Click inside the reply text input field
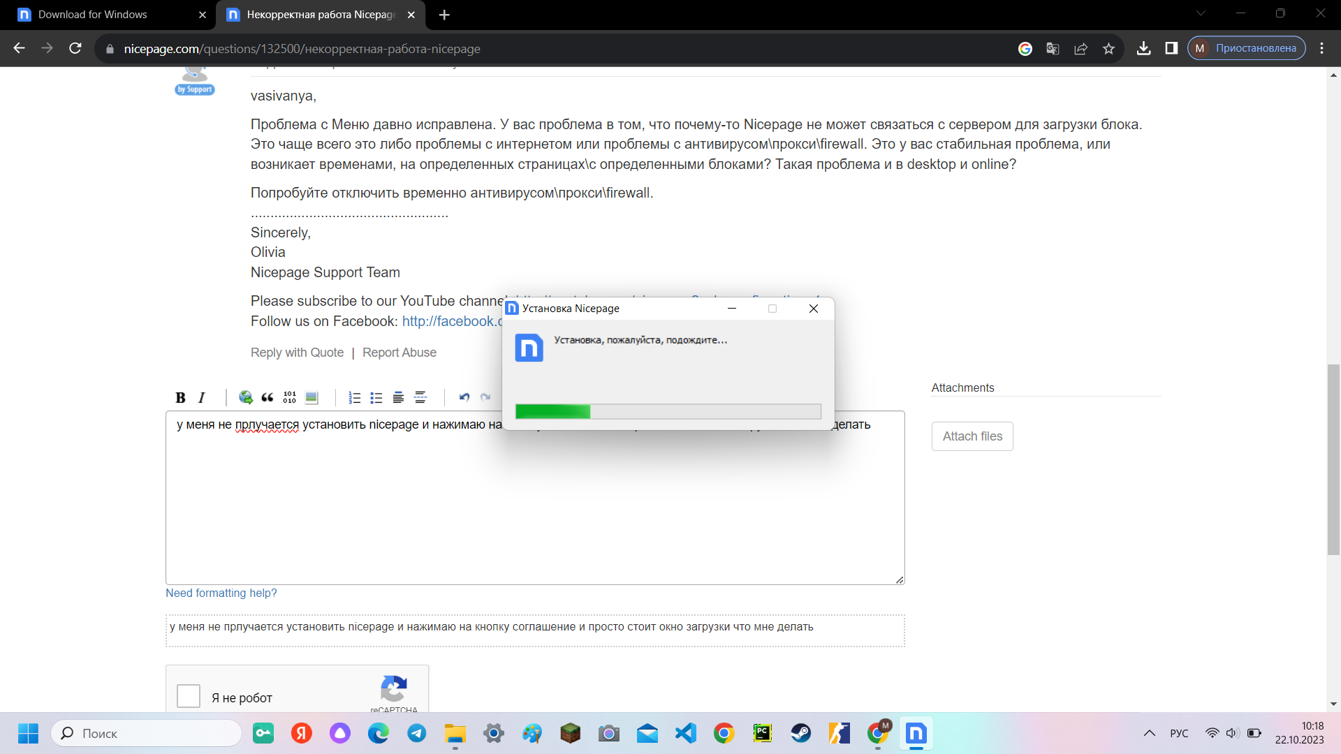 click(534, 498)
